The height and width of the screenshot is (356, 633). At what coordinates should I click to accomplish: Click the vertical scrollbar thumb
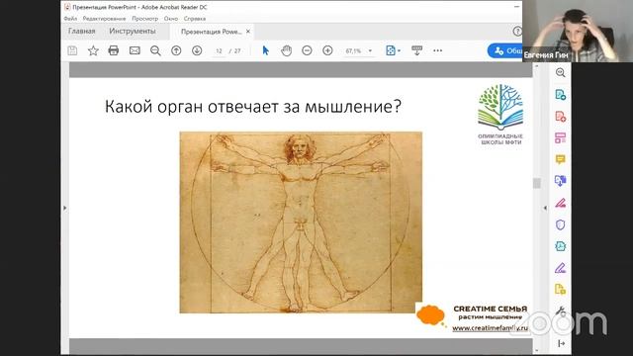coord(536,183)
